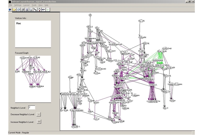Open the Tools menu
Image resolution: width=203 pixels, height=135 pixels.
[x=34, y=5]
